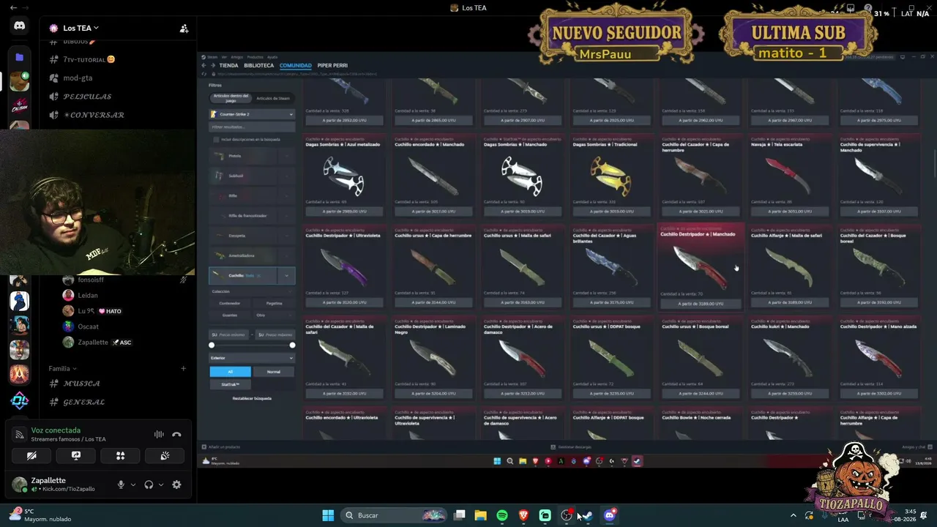Select 'Artículos dentro del juego' filter
Viewport: 937px width, 527px height.
[x=231, y=97]
